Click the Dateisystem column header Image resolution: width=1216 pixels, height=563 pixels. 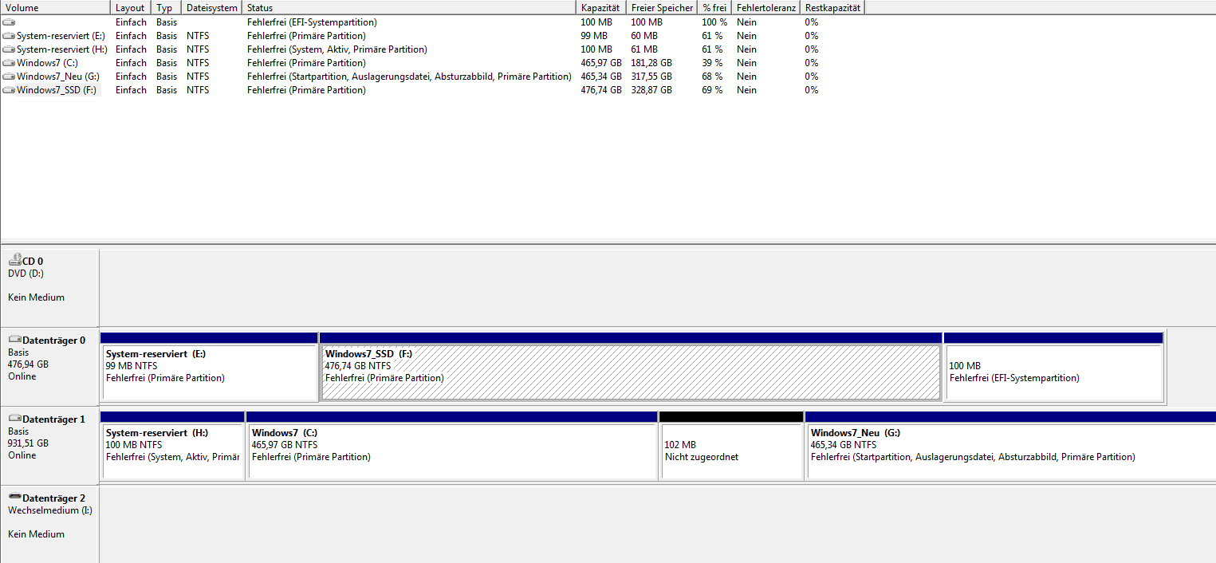212,7
